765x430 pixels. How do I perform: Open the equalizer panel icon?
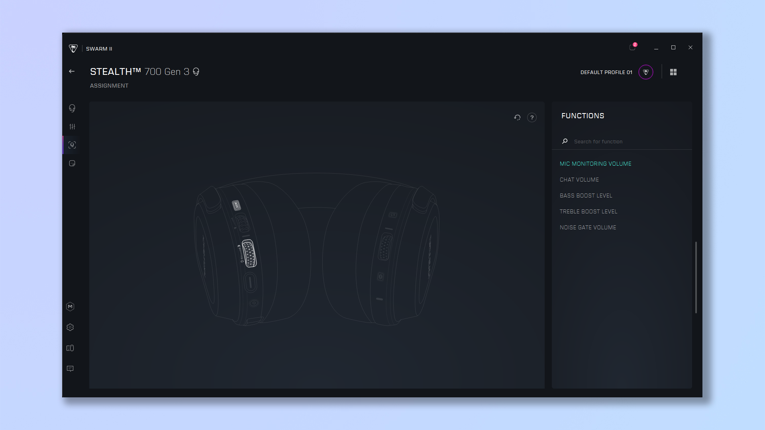(72, 126)
